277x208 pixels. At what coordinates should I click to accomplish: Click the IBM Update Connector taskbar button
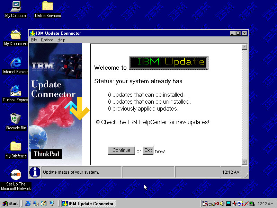pyautogui.click(x=88, y=203)
